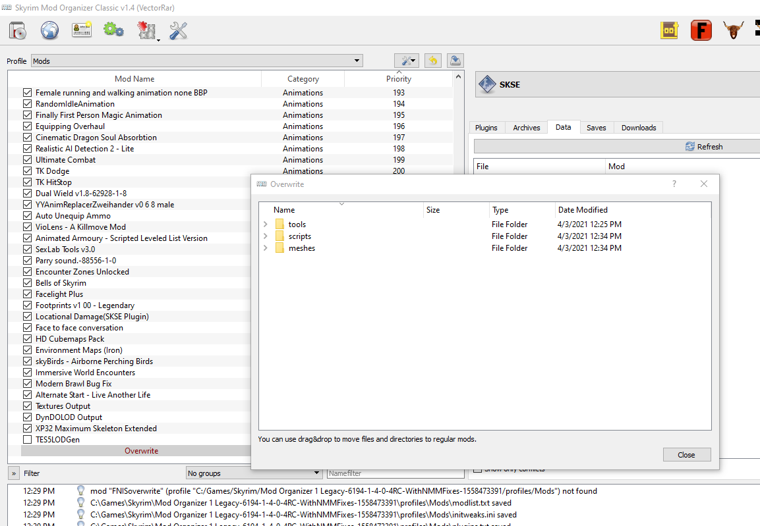Click the bull head shortcut icon
Image resolution: width=760 pixels, height=526 pixels.
733,30
